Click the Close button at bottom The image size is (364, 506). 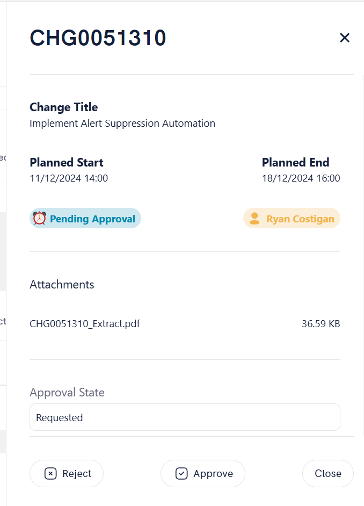click(x=328, y=473)
